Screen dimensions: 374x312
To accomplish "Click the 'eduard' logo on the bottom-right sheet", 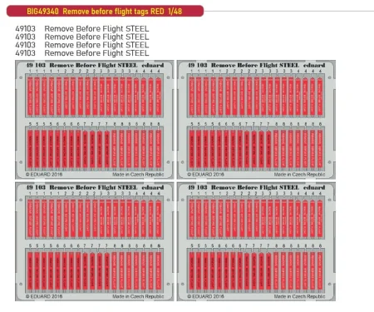I will pos(314,187).
